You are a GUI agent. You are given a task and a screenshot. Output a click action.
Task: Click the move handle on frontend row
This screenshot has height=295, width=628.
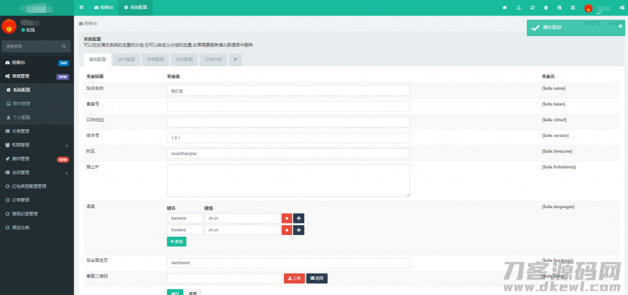click(299, 230)
